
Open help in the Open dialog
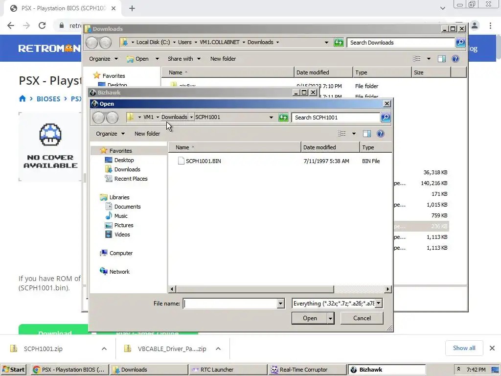(380, 134)
